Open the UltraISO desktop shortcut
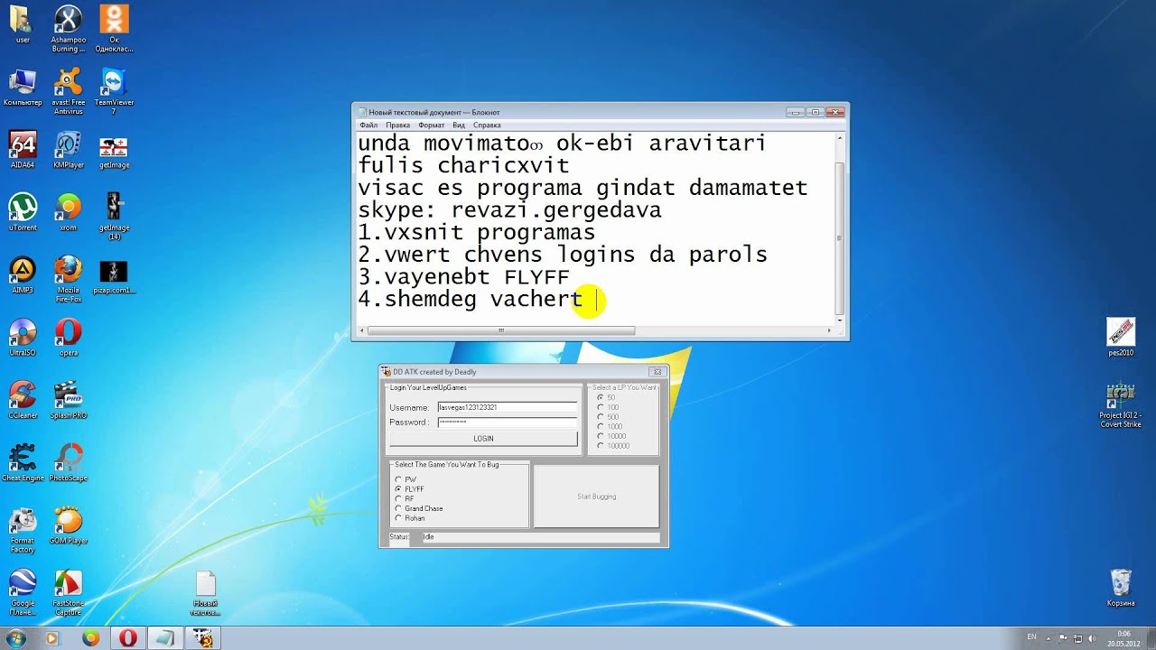This screenshot has height=650, width=1156. coord(23,339)
